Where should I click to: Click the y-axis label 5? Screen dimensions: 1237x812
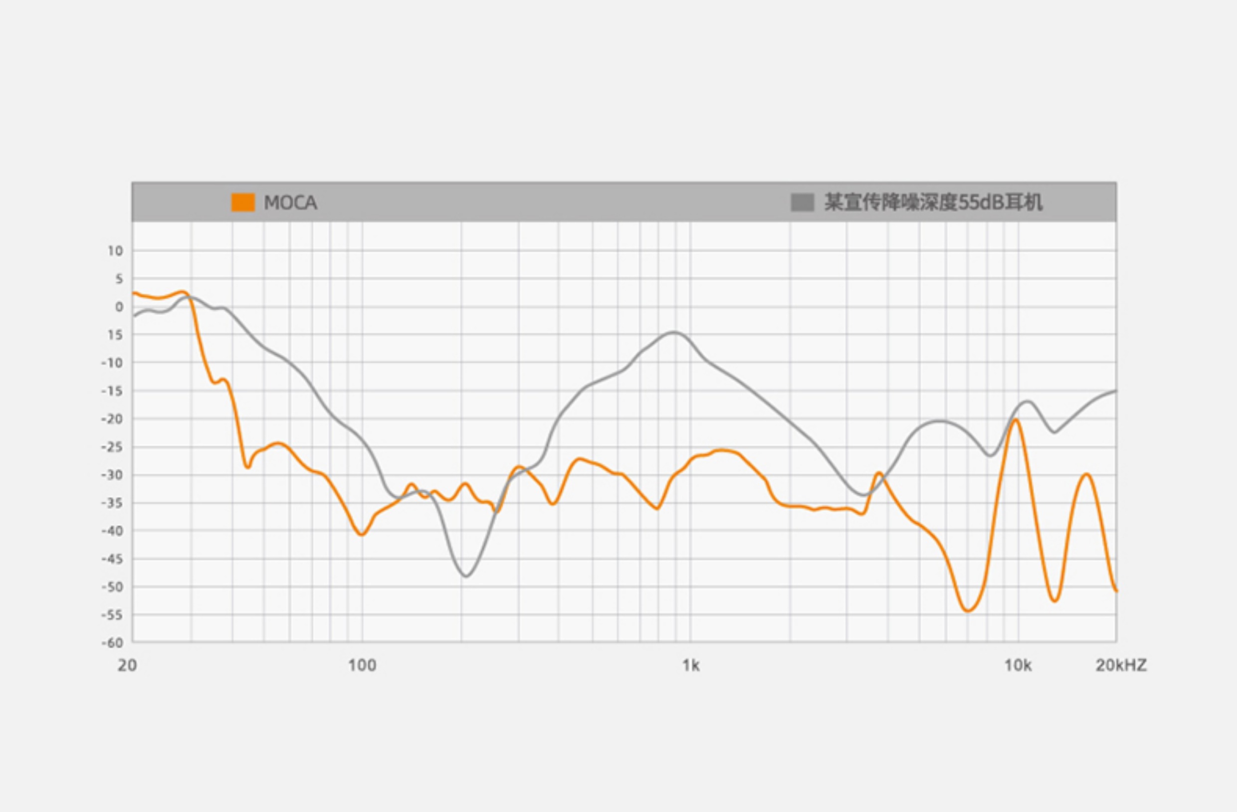click(120, 279)
